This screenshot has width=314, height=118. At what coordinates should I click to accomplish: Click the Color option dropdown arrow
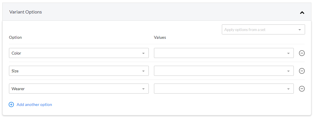click(143, 53)
